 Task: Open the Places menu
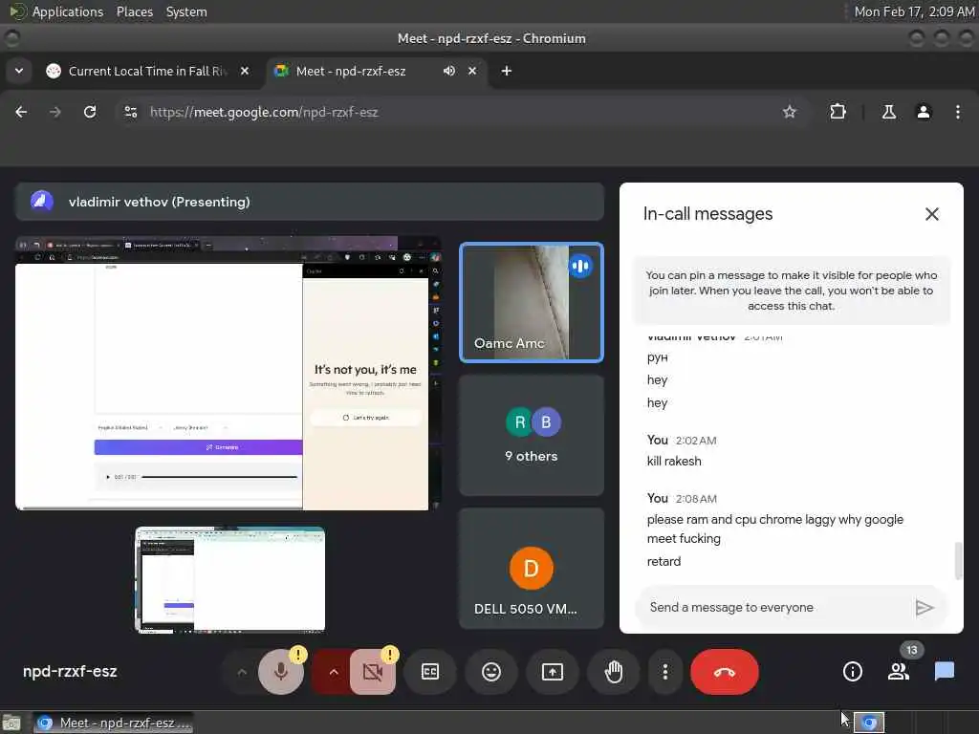[x=134, y=11]
